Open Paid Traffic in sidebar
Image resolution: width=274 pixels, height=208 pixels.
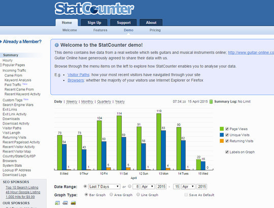13,85
